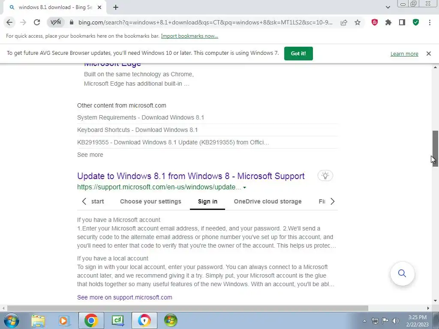Image resolution: width=439 pixels, height=329 pixels.
Task: Launch Windows Media Player from taskbar
Action: 63,320
